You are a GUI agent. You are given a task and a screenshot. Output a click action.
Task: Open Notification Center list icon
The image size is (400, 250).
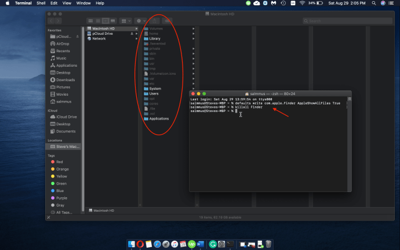tap(391, 3)
